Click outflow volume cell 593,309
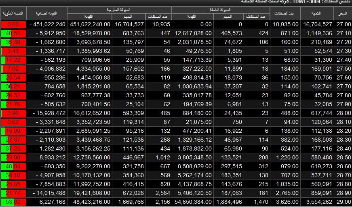The image size is (352, 207). click(129, 113)
